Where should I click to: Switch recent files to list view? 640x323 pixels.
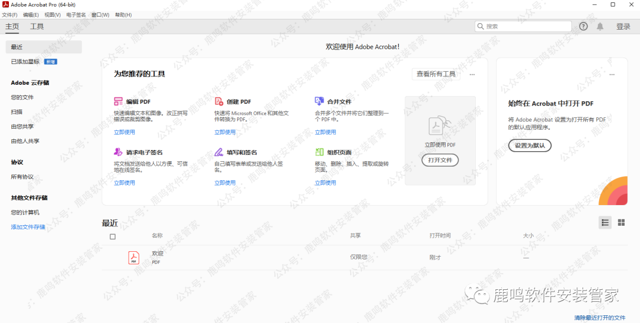point(605,222)
